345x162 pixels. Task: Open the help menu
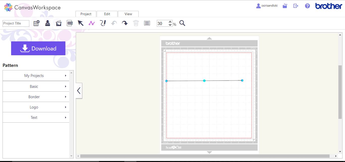pos(307,6)
